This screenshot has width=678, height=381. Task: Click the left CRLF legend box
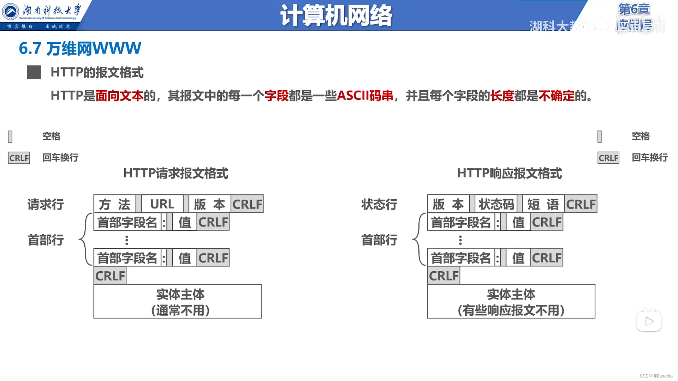coord(19,158)
